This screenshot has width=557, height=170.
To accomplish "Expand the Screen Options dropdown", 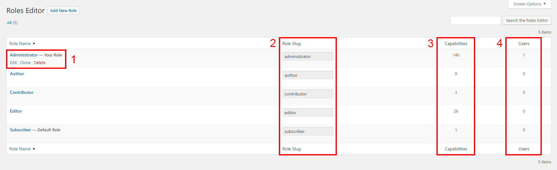I will tap(529, 4).
